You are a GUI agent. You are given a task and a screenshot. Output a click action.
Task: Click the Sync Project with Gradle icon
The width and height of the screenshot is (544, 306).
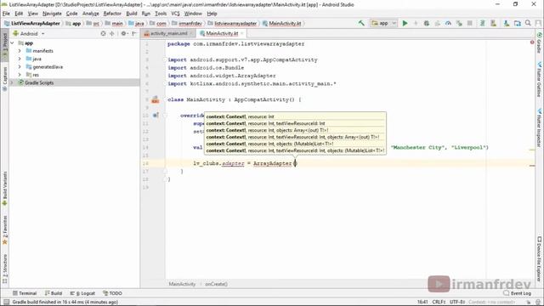point(482,23)
